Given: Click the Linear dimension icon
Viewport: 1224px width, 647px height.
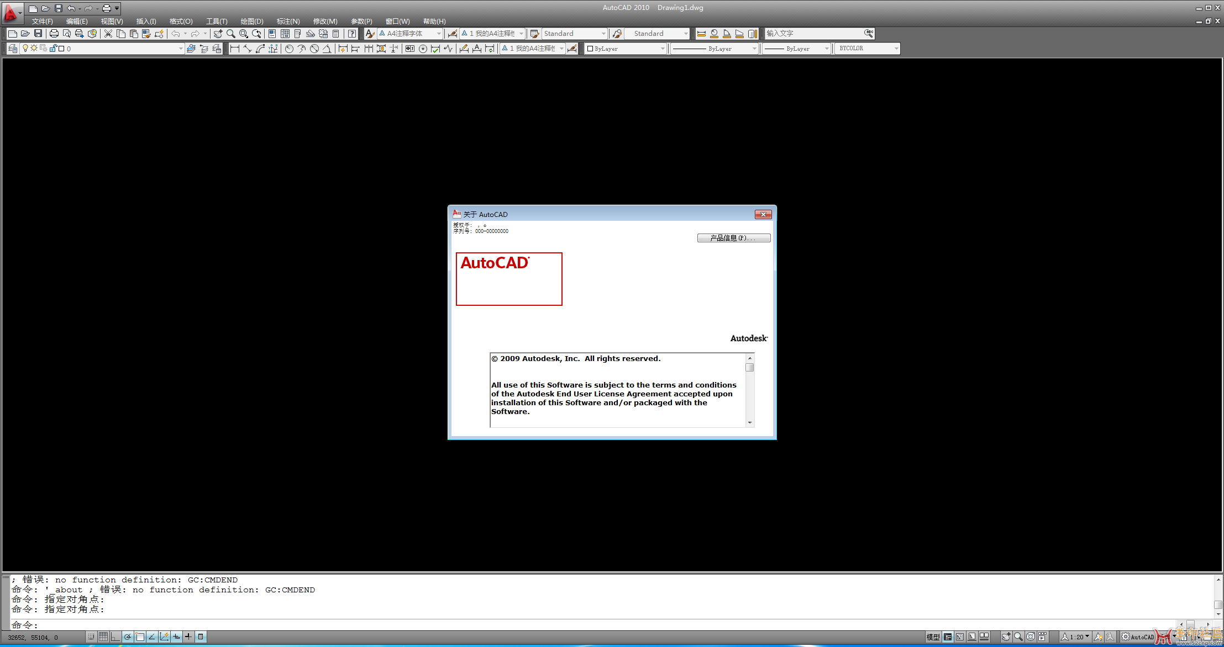Looking at the screenshot, I should coord(235,49).
